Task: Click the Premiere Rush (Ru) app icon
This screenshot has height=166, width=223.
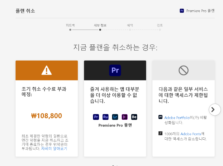Action: (105, 117)
